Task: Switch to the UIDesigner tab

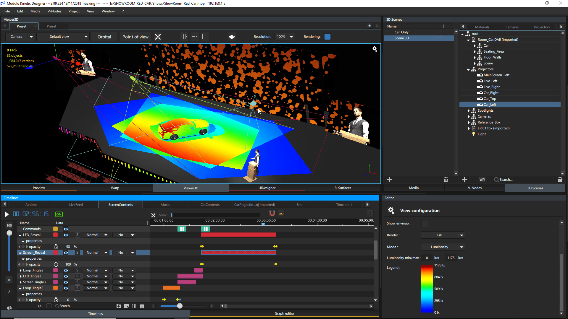Action: point(267,188)
